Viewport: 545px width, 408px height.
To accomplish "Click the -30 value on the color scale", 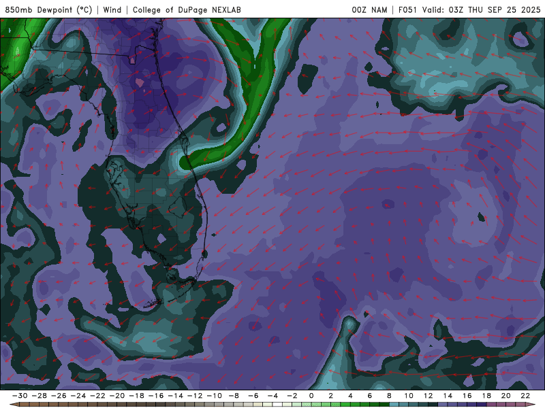I will [20, 396].
